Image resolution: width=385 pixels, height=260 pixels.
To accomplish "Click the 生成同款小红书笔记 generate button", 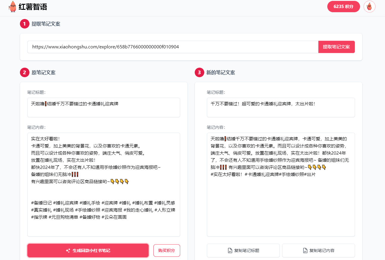I will click(88, 250).
